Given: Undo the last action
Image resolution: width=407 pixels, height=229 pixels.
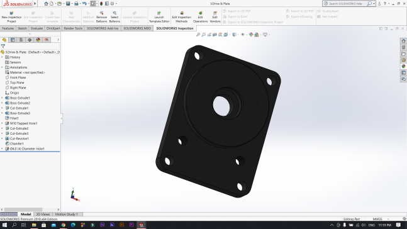Looking at the screenshot, I should click(x=84, y=4).
